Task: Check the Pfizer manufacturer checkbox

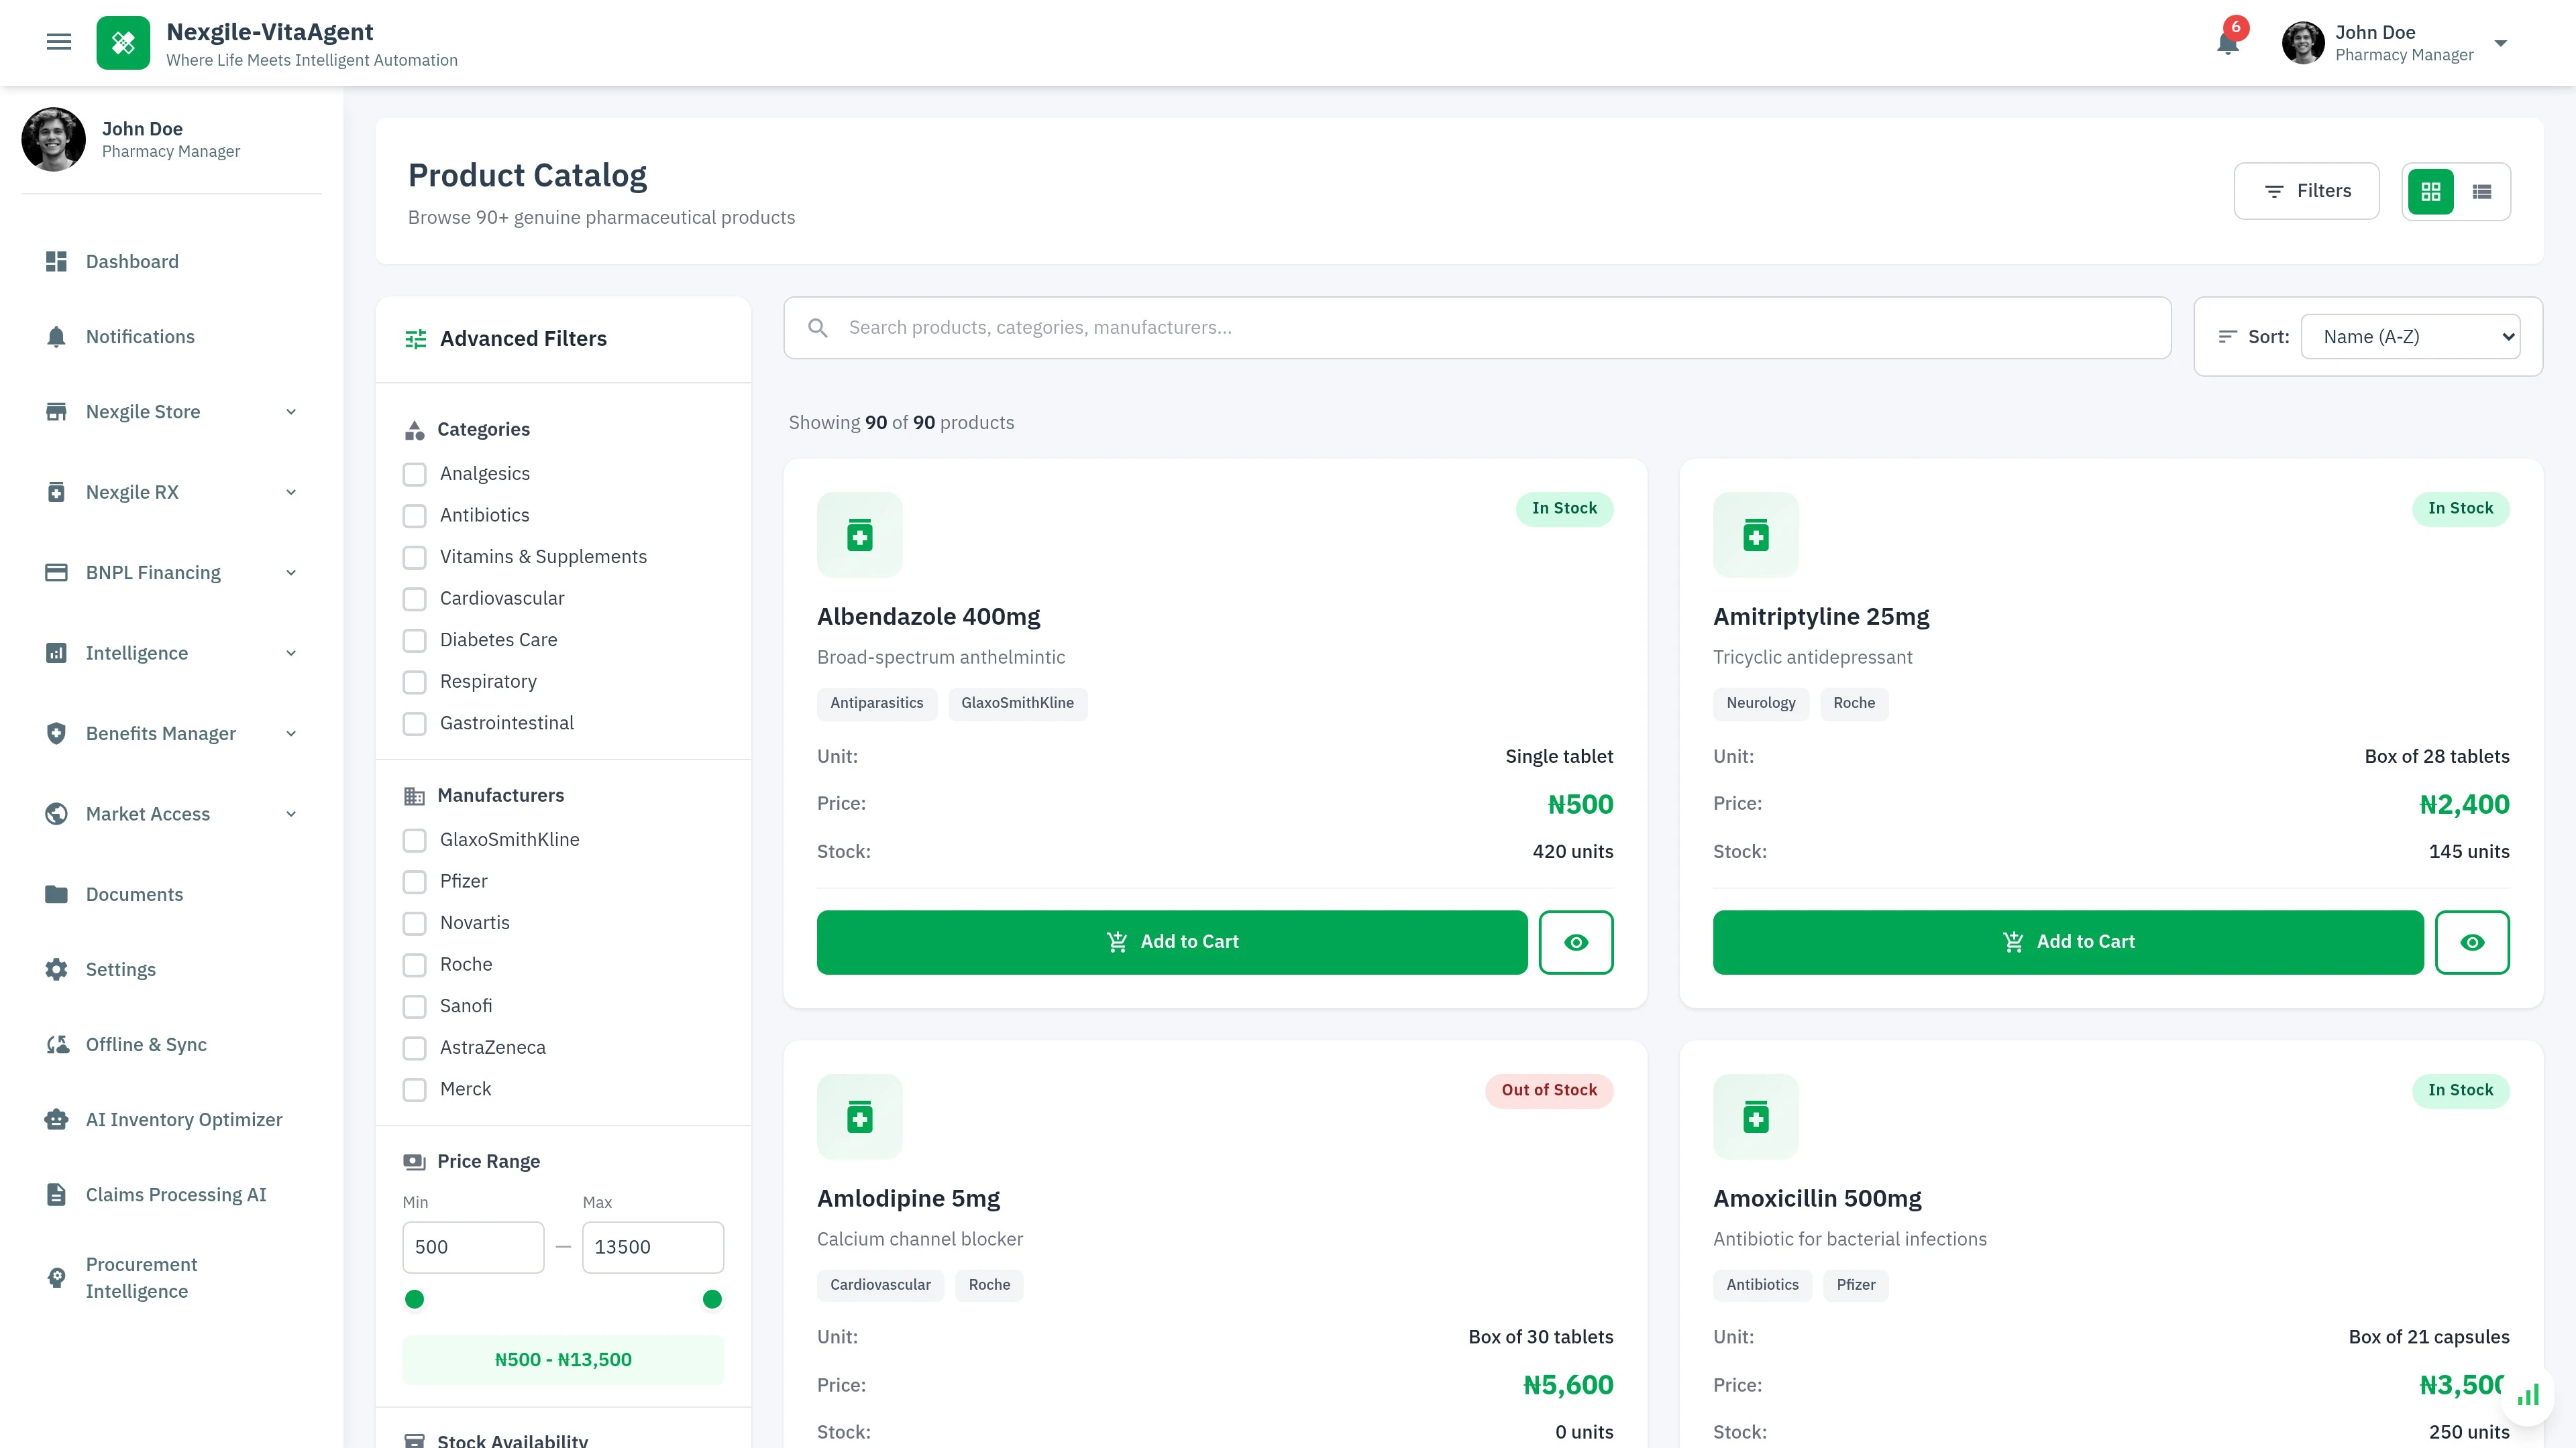Action: coord(415,882)
